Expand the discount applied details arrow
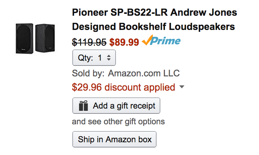This screenshot has width=259, height=155. 182,87
